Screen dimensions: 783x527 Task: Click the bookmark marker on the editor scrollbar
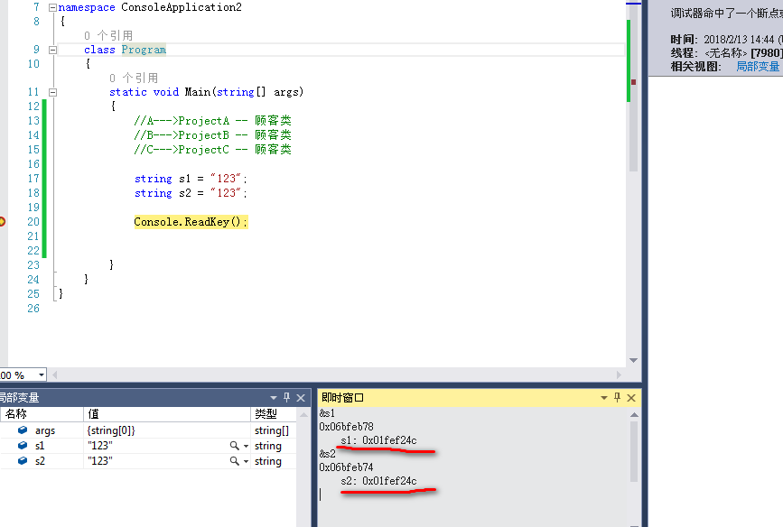click(633, 82)
